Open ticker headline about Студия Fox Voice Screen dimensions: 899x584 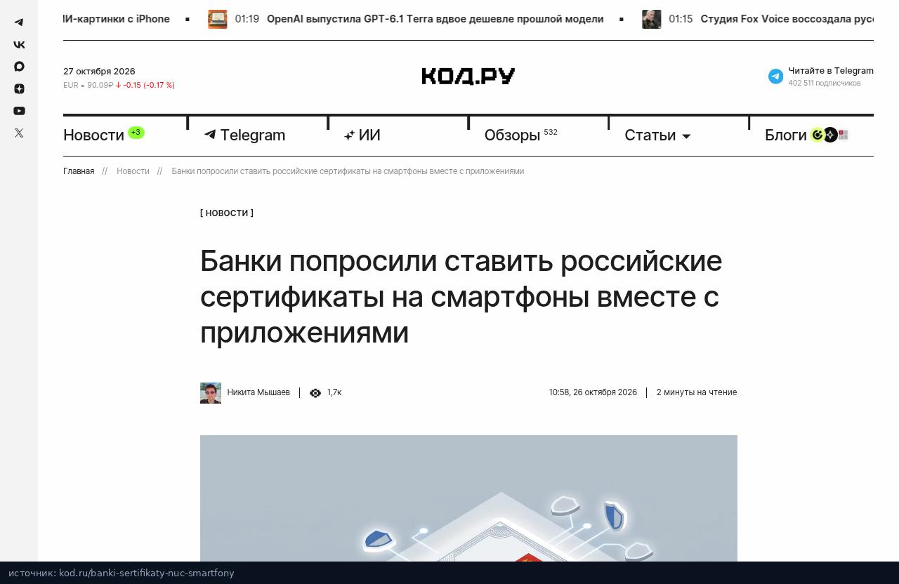787,19
